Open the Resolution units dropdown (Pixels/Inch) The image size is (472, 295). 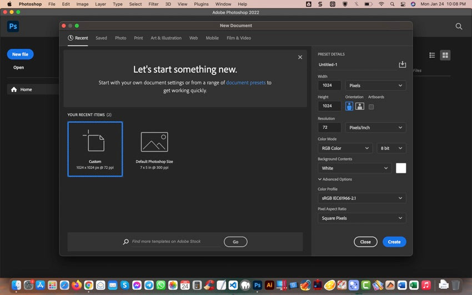coord(376,128)
